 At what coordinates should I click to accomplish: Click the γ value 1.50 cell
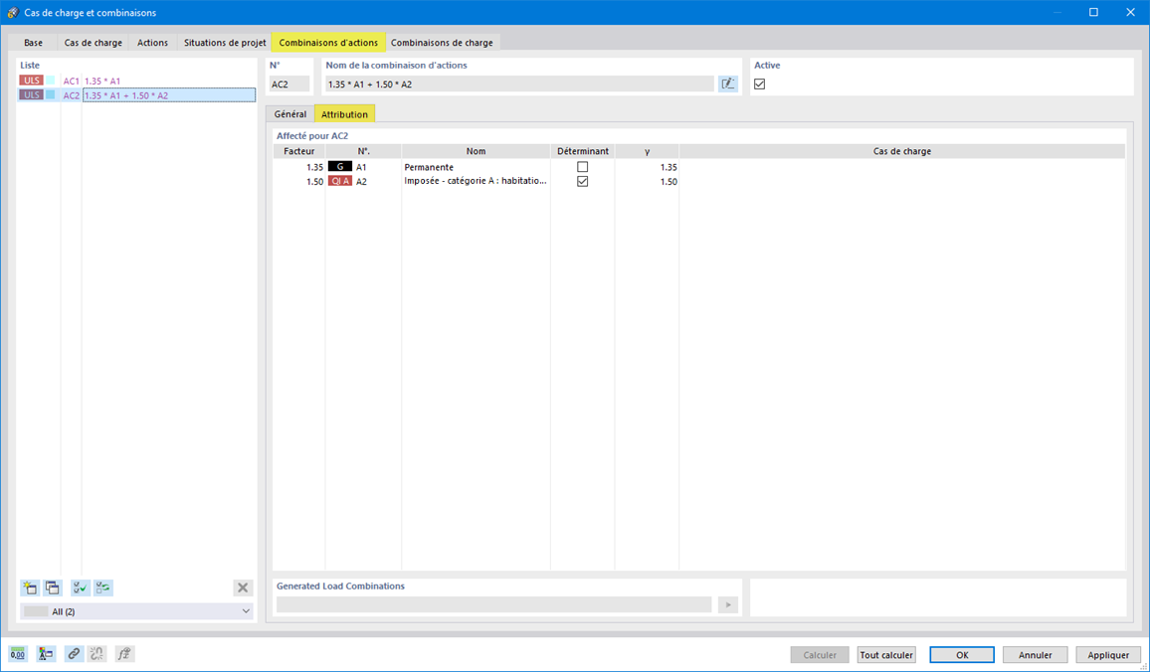[647, 181]
